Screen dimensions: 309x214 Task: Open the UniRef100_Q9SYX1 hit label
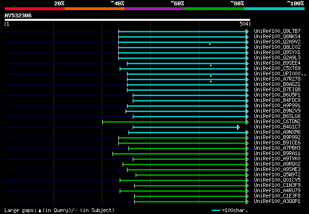coord(277,52)
